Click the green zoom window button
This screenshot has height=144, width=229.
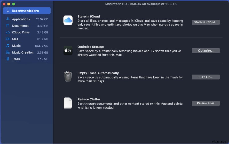[13, 4]
